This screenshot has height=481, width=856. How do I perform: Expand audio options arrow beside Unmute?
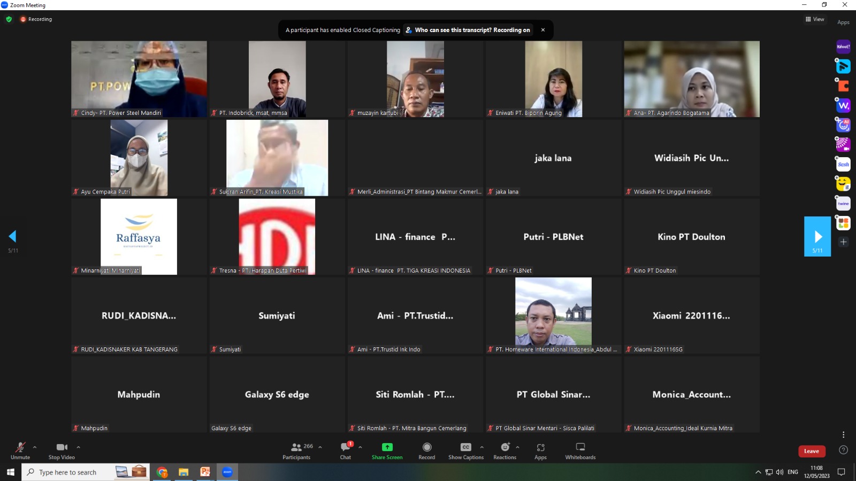[x=35, y=447]
